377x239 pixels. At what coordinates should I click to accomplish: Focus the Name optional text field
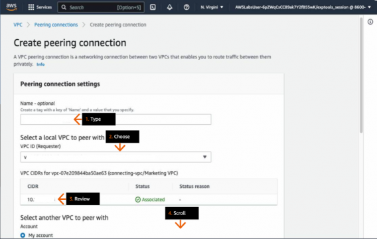[x=115, y=119]
